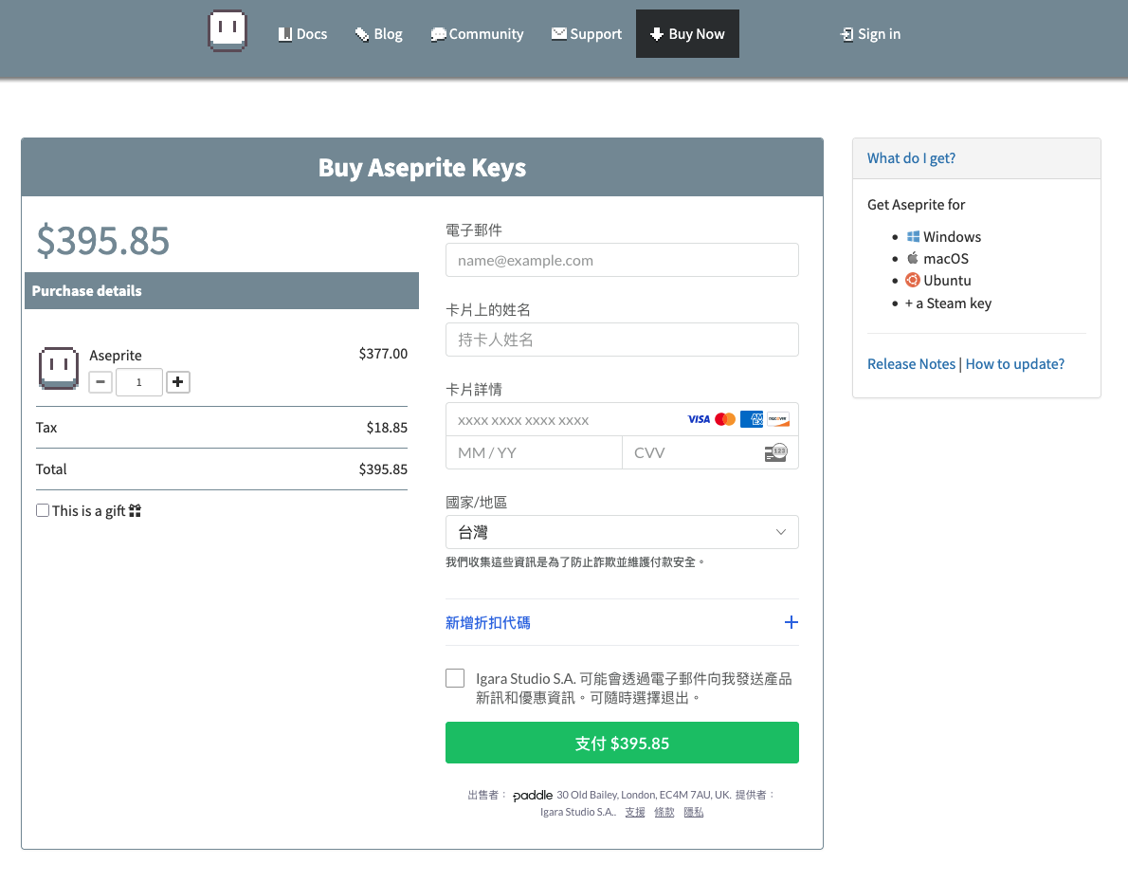The height and width of the screenshot is (882, 1128).
Task: Sign in to your account
Action: pyautogui.click(x=870, y=34)
